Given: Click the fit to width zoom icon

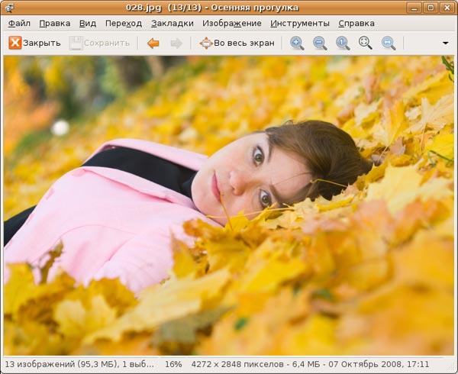Looking at the screenshot, I should point(389,44).
